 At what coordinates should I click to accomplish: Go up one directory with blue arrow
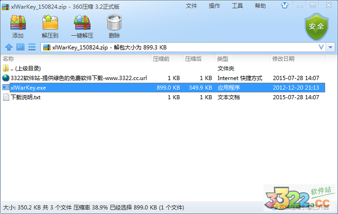click(9, 47)
